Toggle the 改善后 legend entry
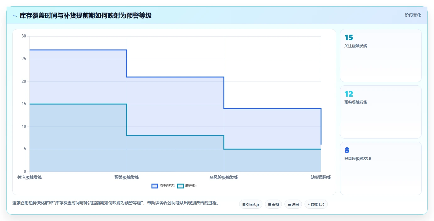 click(x=187, y=186)
